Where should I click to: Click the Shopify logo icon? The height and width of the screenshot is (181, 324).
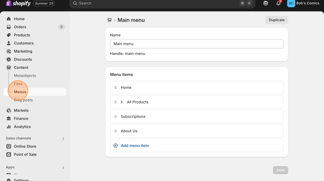9,3
